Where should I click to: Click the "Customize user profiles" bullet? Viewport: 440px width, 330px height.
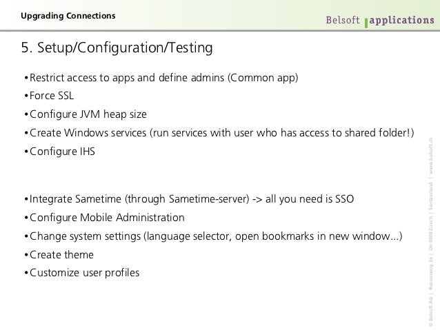coord(82,273)
